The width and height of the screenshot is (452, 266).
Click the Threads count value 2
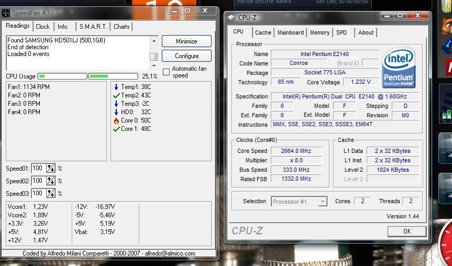[411, 201]
